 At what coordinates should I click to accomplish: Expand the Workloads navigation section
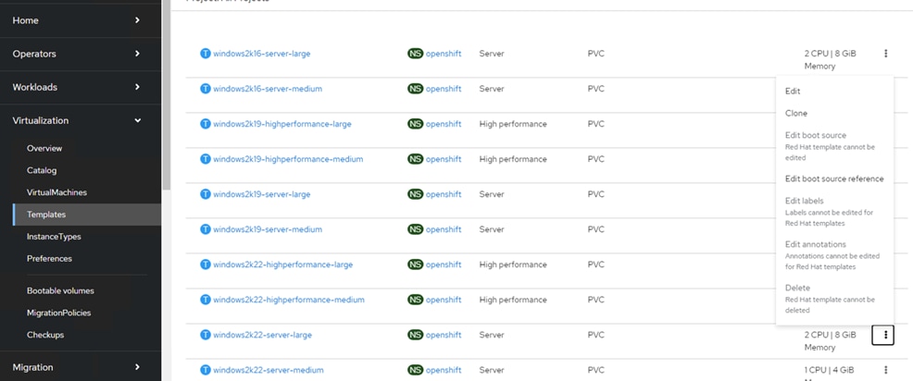(x=80, y=87)
